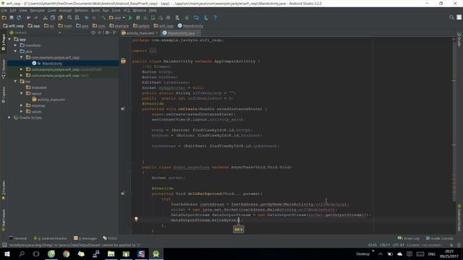
Task: Switch to the activity_main.xml editor tab
Action: coord(140,33)
